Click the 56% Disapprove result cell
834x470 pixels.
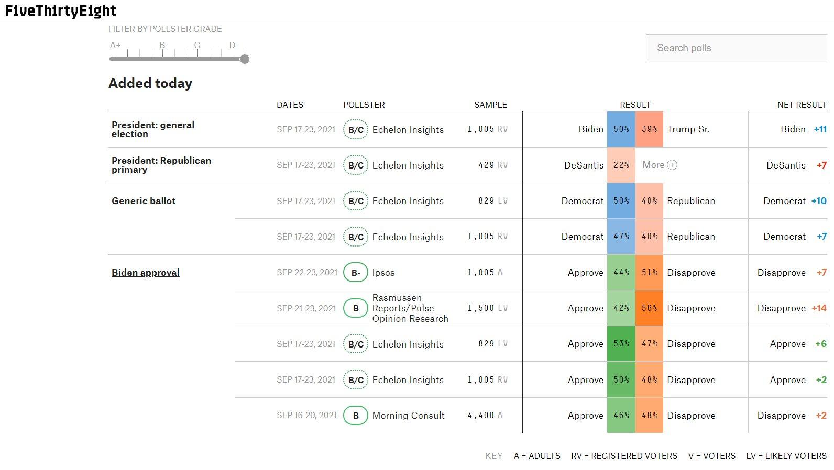click(x=649, y=308)
